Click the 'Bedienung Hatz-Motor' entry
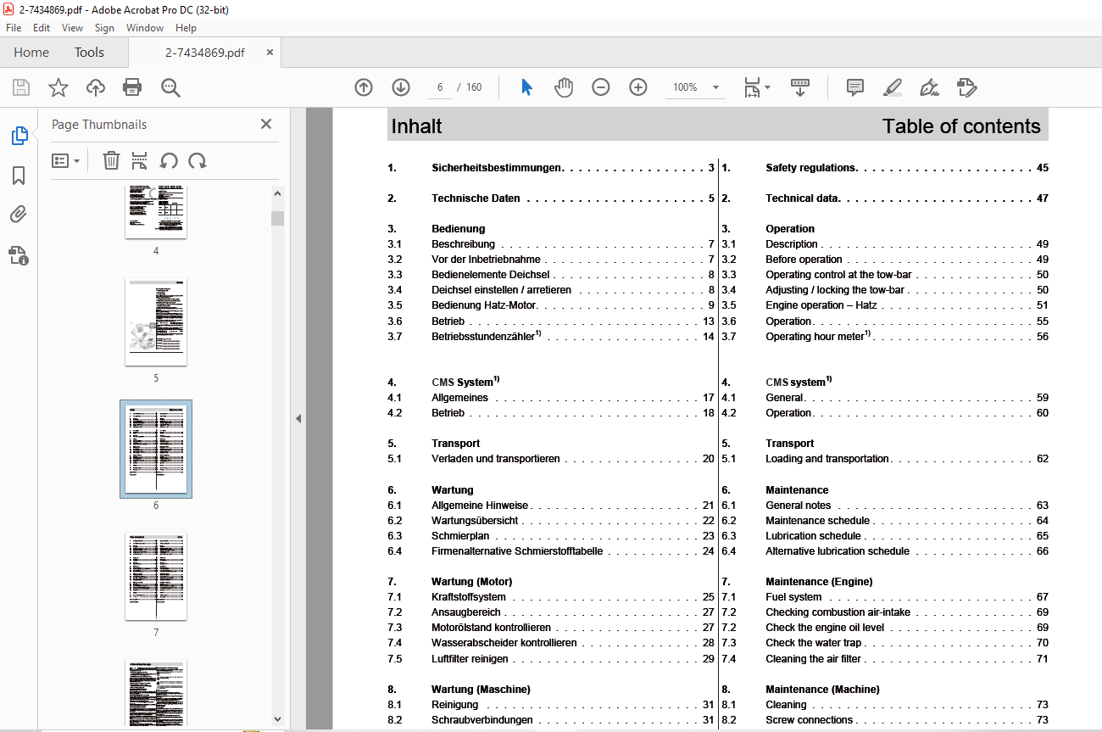Screen dimensions: 1102x732 (x=484, y=305)
